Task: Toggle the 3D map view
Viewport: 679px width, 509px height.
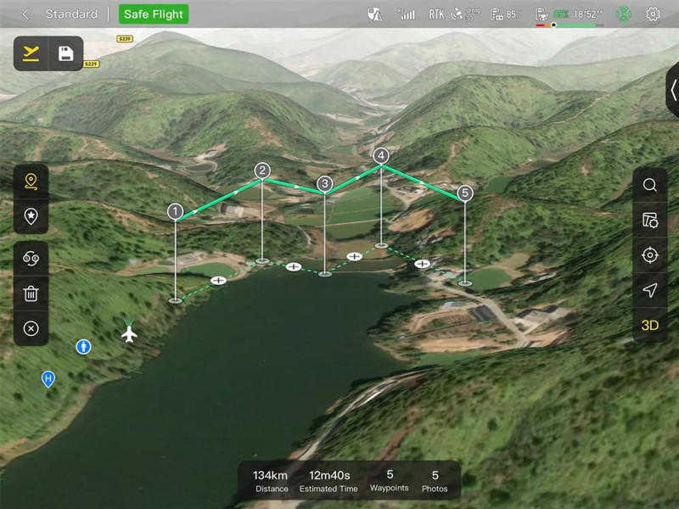Action: click(x=649, y=325)
